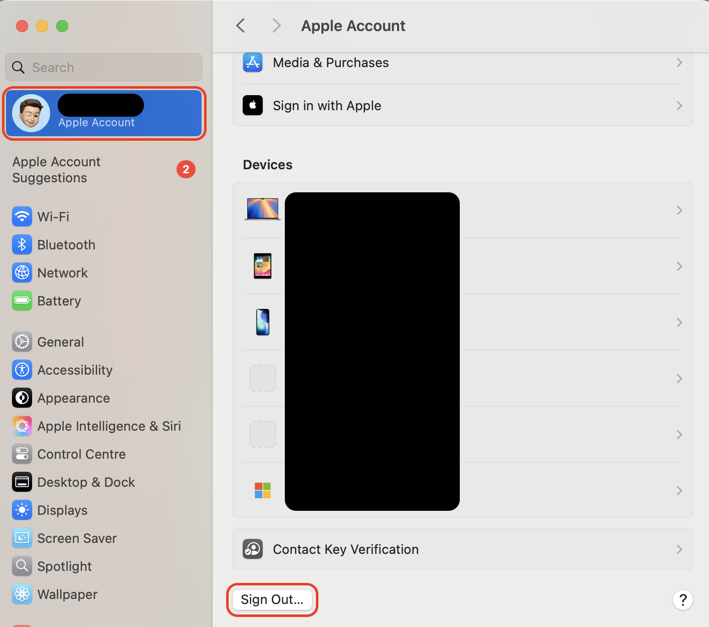Click the Accessibility icon
Image resolution: width=709 pixels, height=627 pixels.
click(22, 370)
